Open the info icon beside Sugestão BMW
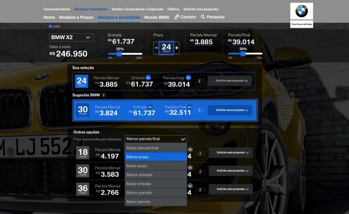 point(104,95)
